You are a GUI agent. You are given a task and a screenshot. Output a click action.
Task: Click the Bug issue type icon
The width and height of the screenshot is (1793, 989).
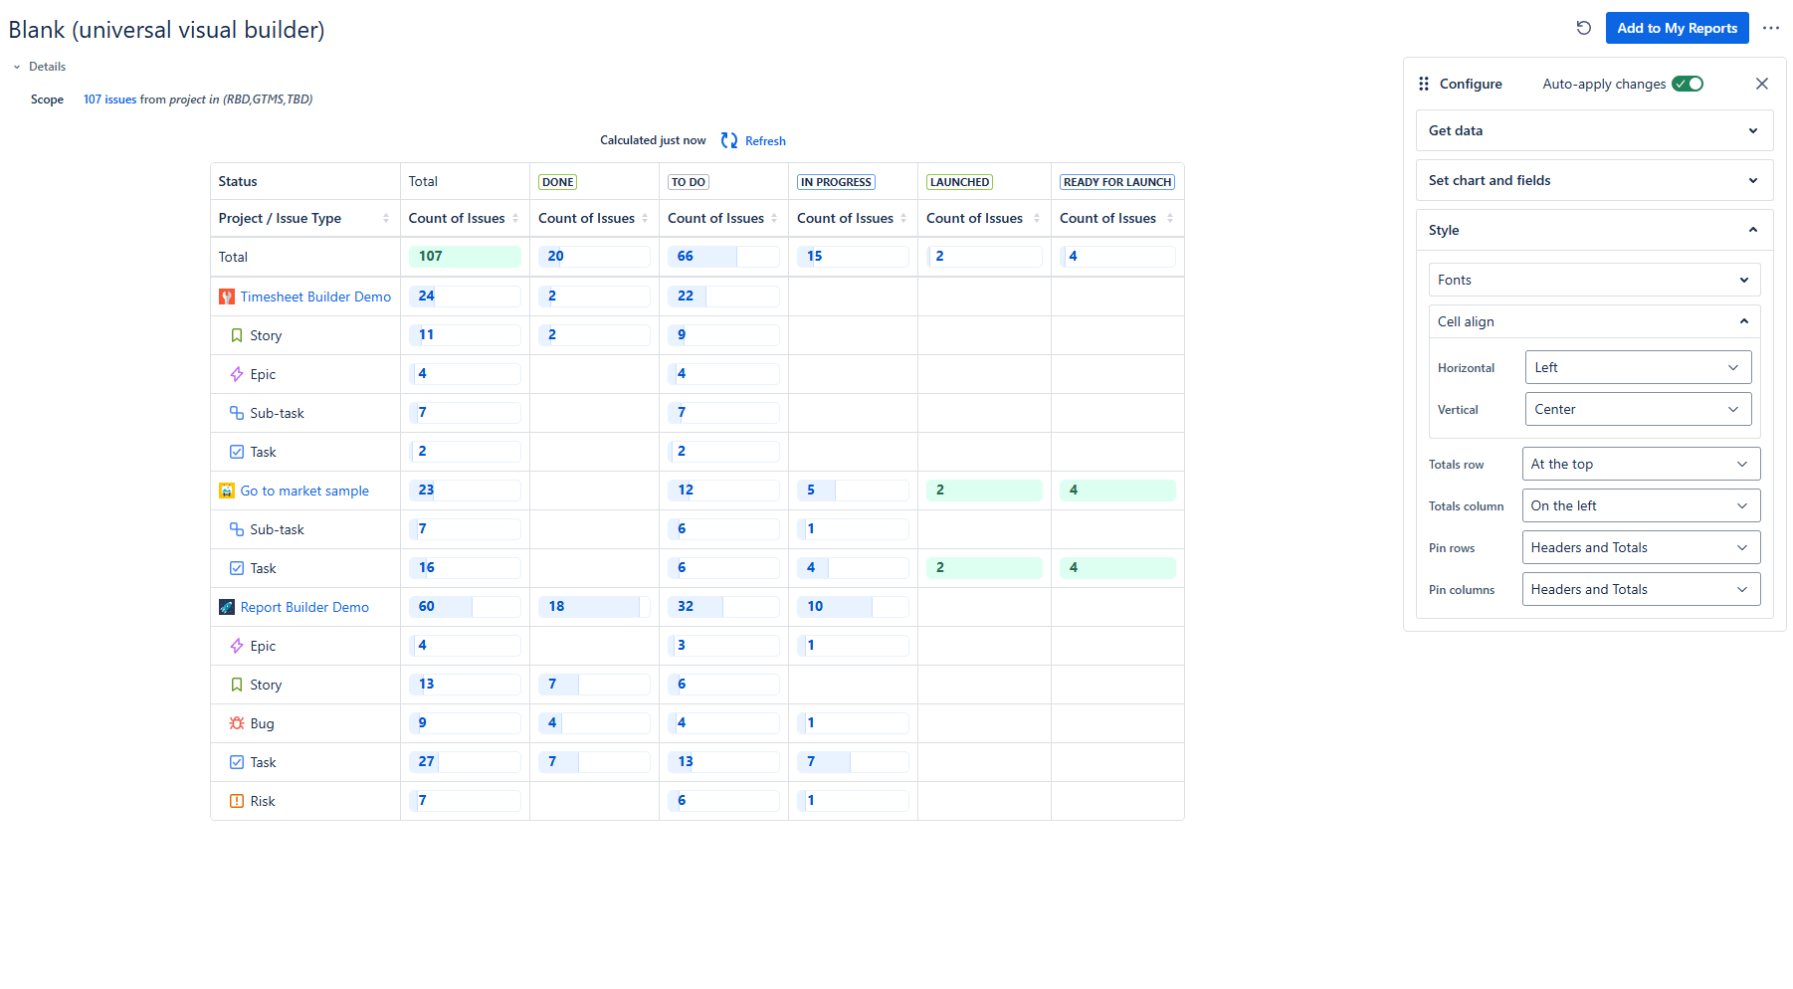[x=237, y=723]
